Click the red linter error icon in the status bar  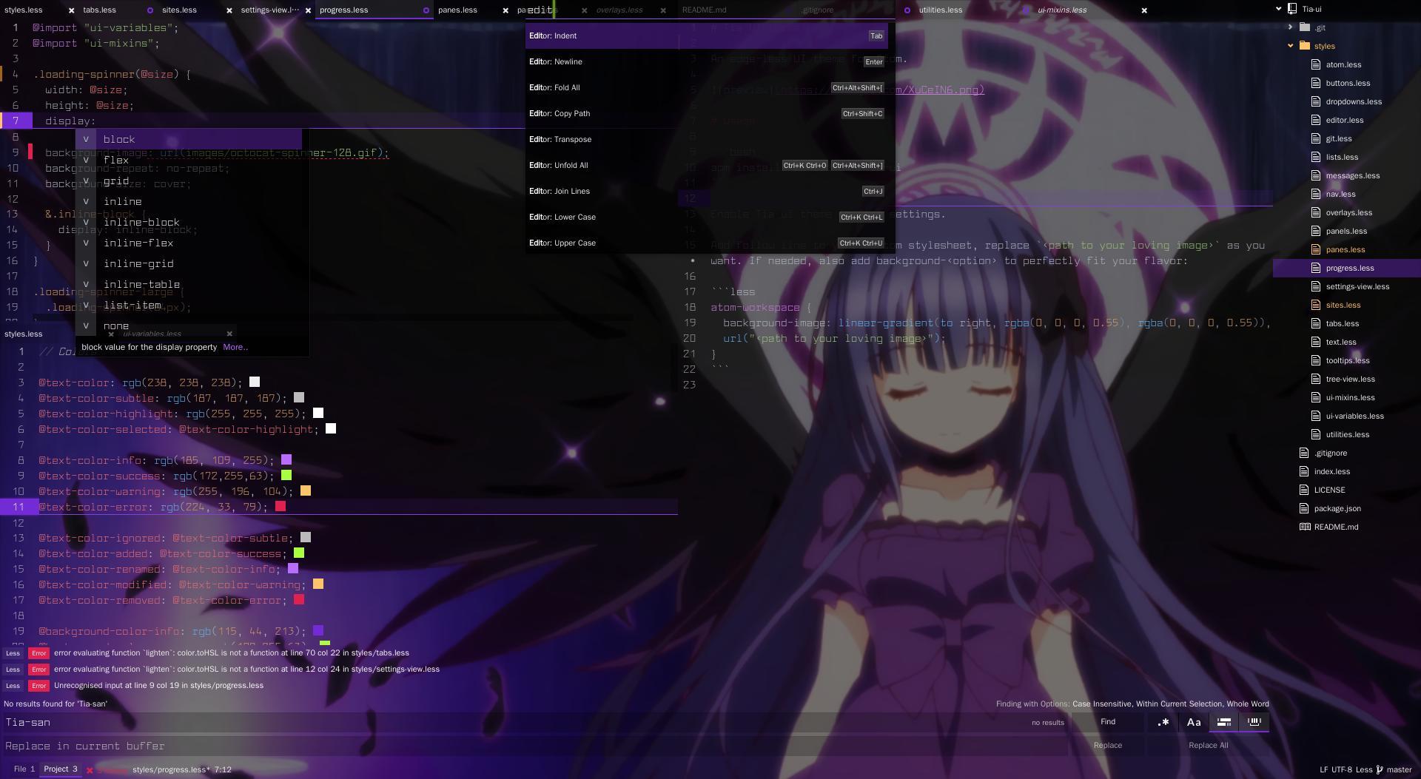pos(90,770)
